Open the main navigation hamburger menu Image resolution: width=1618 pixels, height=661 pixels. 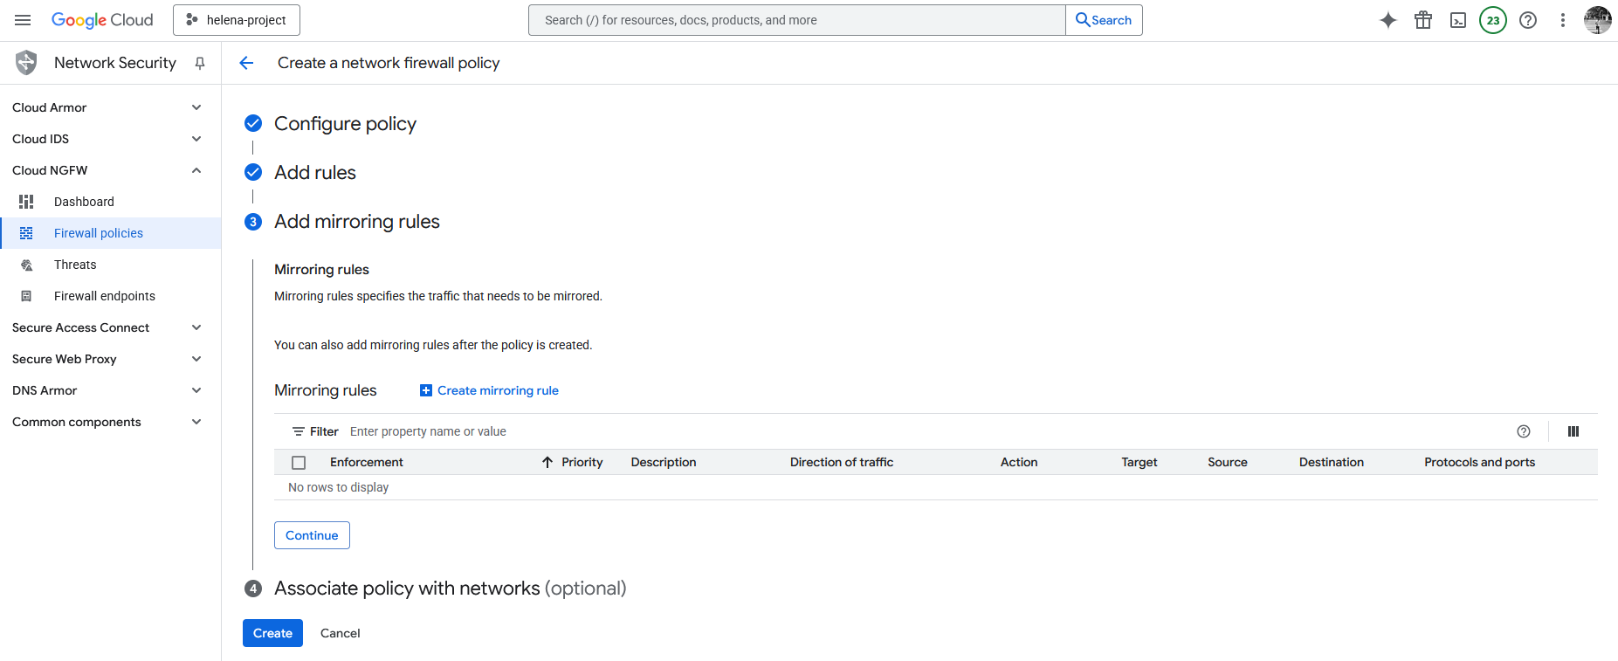coord(23,20)
